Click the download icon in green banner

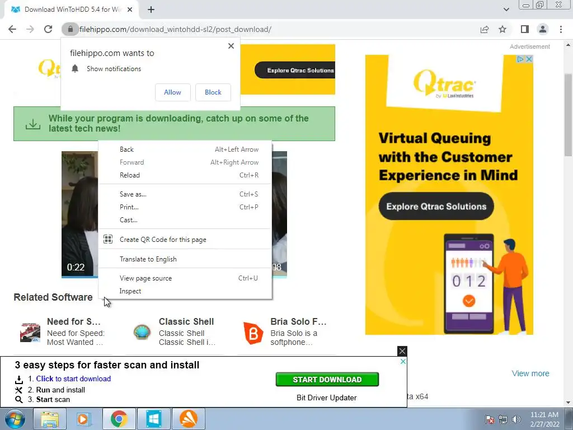(33, 124)
